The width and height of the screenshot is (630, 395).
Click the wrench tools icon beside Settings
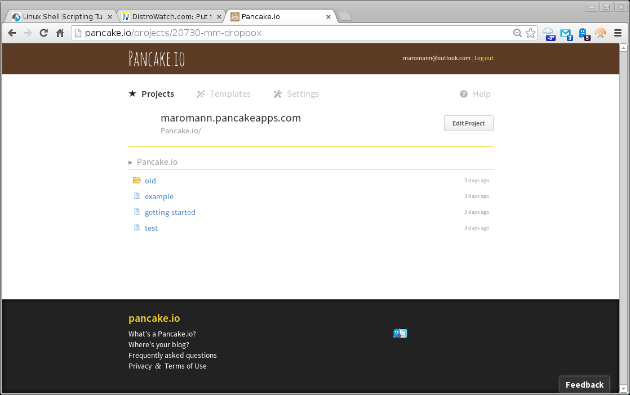(x=278, y=94)
